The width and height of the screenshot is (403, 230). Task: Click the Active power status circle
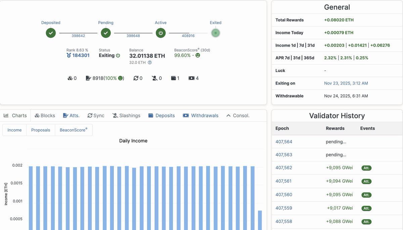pyautogui.click(x=161, y=33)
